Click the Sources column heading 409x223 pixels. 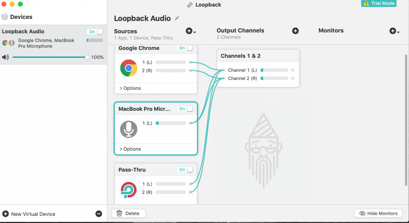pos(125,31)
